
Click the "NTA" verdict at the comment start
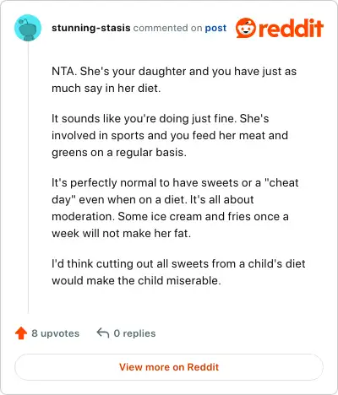point(64,72)
